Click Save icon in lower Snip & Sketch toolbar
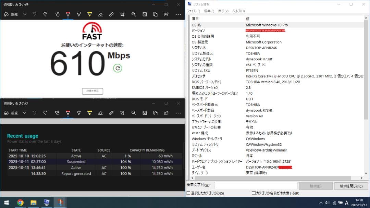The width and height of the screenshot is (370, 208). [145, 113]
